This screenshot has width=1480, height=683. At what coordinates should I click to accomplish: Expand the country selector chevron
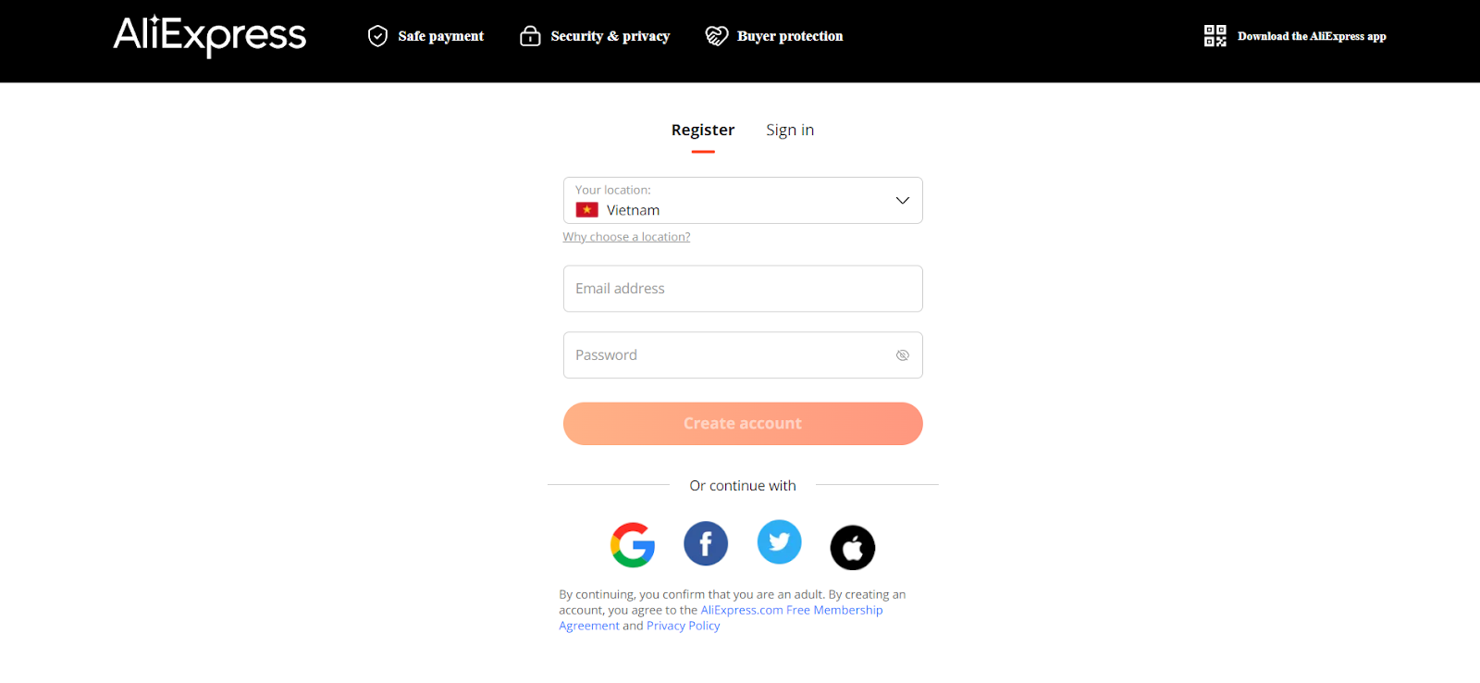(x=901, y=200)
